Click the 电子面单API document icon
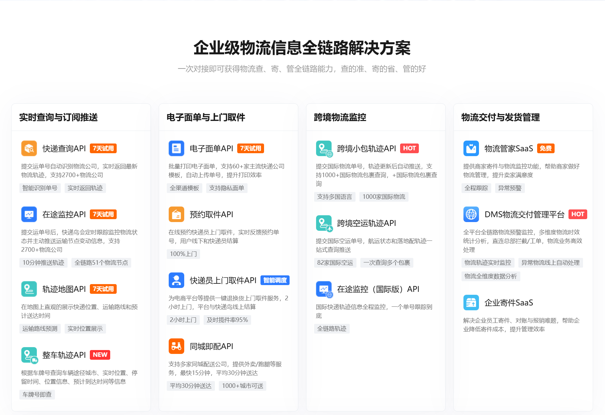Viewport: 605px width, 415px height. click(176, 148)
